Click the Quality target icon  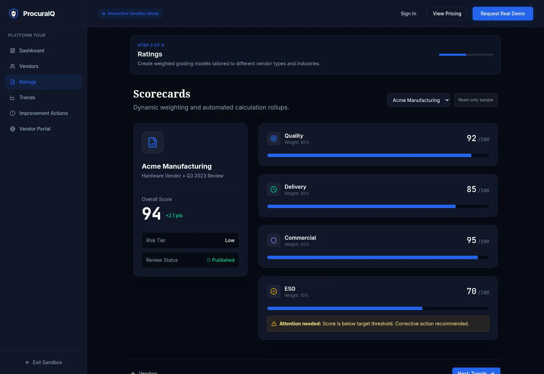tap(274, 138)
